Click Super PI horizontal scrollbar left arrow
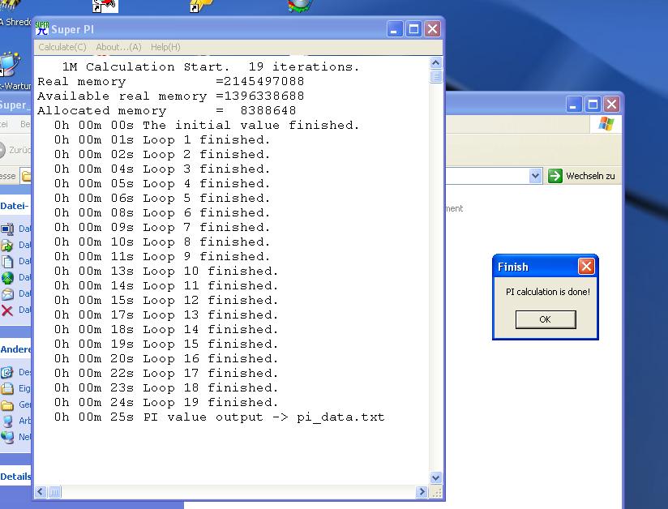This screenshot has height=509, width=668. [x=41, y=492]
